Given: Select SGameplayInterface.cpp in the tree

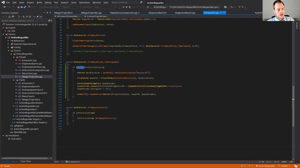Looking at the screenshot, I should coord(33,67).
